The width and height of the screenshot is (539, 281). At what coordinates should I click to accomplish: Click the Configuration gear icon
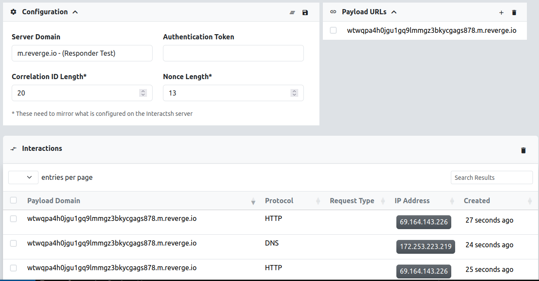click(x=13, y=12)
